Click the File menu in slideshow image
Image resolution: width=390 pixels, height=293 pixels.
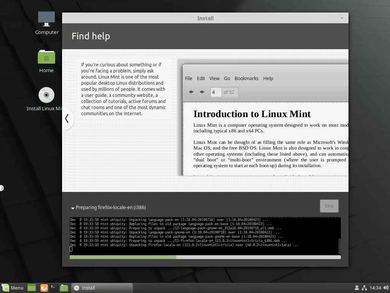click(x=189, y=79)
